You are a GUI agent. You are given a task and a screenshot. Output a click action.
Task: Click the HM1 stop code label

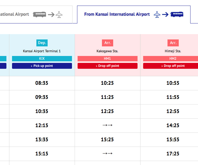coord(108,58)
